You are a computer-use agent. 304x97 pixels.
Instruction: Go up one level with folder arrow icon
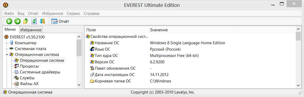[x=26, y=21]
